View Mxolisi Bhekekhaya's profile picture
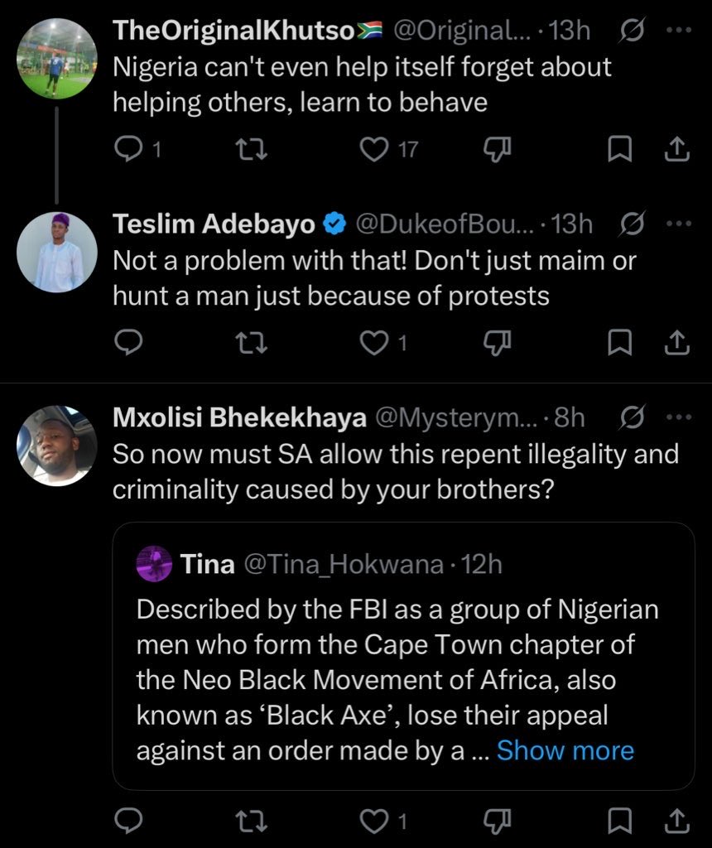This screenshot has height=848, width=712. (57, 445)
